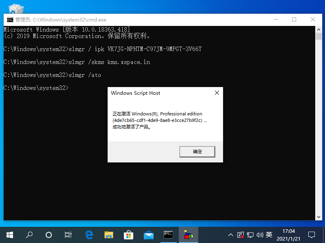Click the 确定 button in the dialog
The width and height of the screenshot is (325, 243).
[x=197, y=151]
